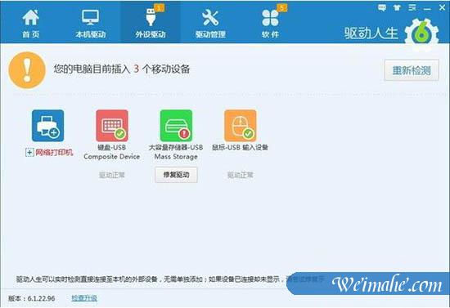The image size is (450, 308).
Task: Select the keyboard USB Composite Device icon
Action: point(112,126)
